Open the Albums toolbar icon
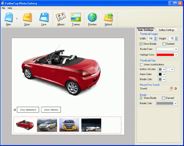 pos(61,18)
